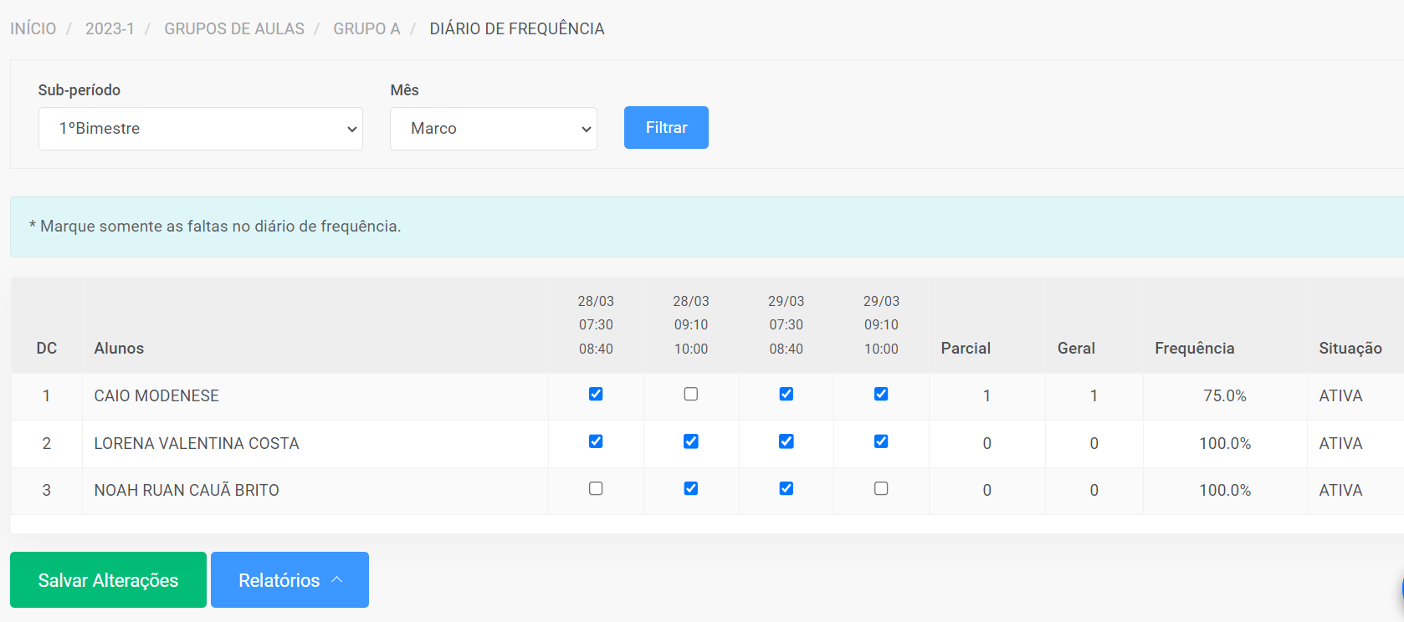1404x622 pixels.
Task: Click ATIVA status for Caio Modenese
Action: click(x=1340, y=395)
